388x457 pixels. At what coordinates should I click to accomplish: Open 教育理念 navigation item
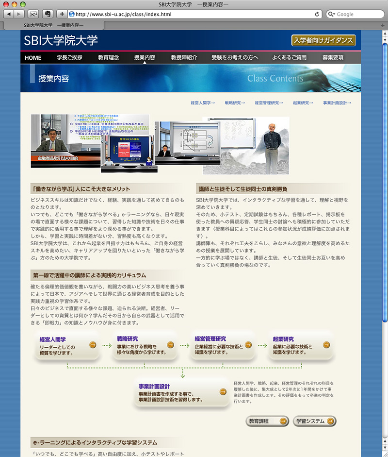(x=108, y=57)
